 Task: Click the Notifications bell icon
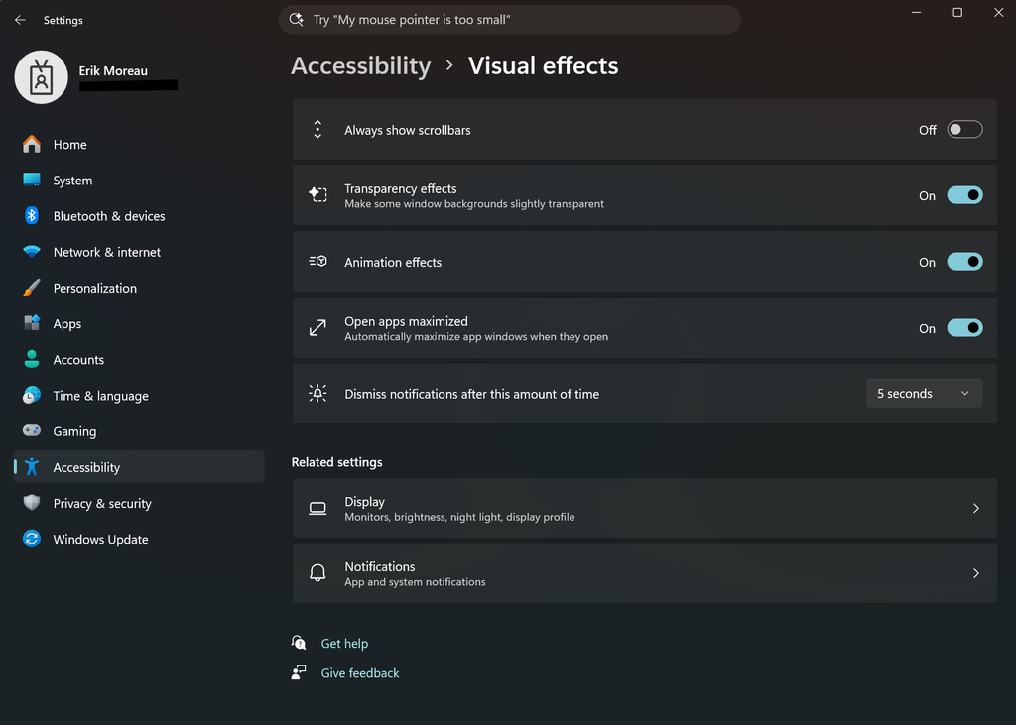tap(317, 572)
